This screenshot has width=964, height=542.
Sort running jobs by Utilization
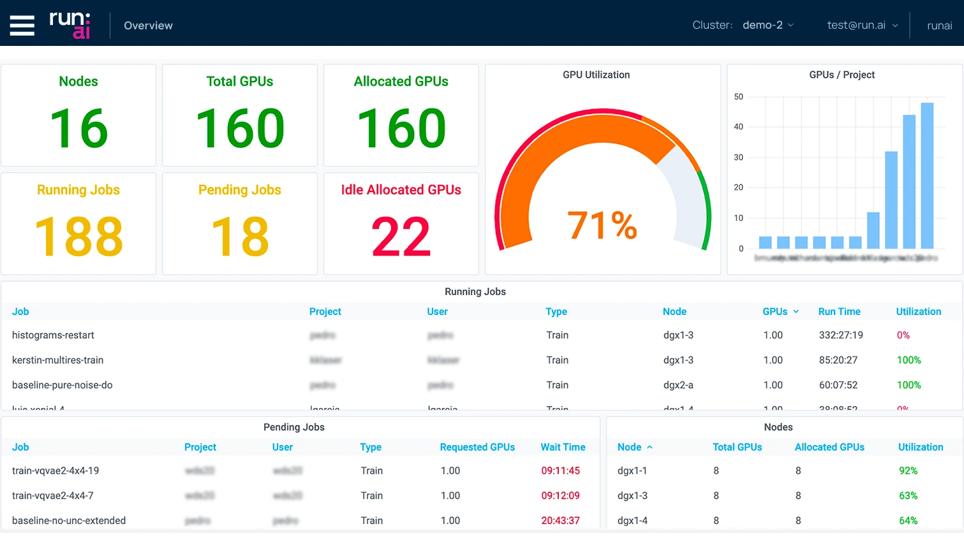919,311
